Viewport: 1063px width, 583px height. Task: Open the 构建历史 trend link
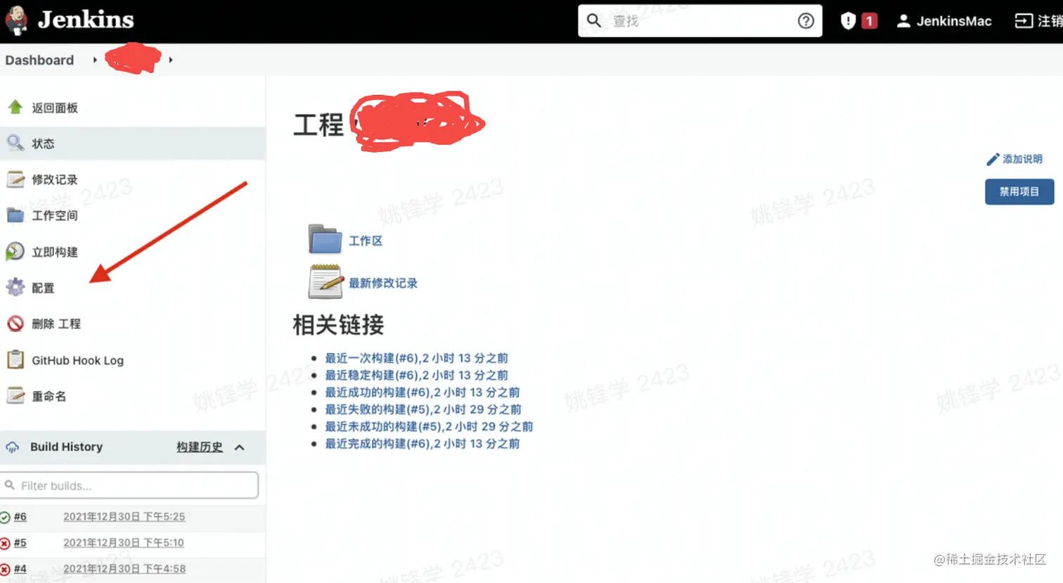[200, 447]
